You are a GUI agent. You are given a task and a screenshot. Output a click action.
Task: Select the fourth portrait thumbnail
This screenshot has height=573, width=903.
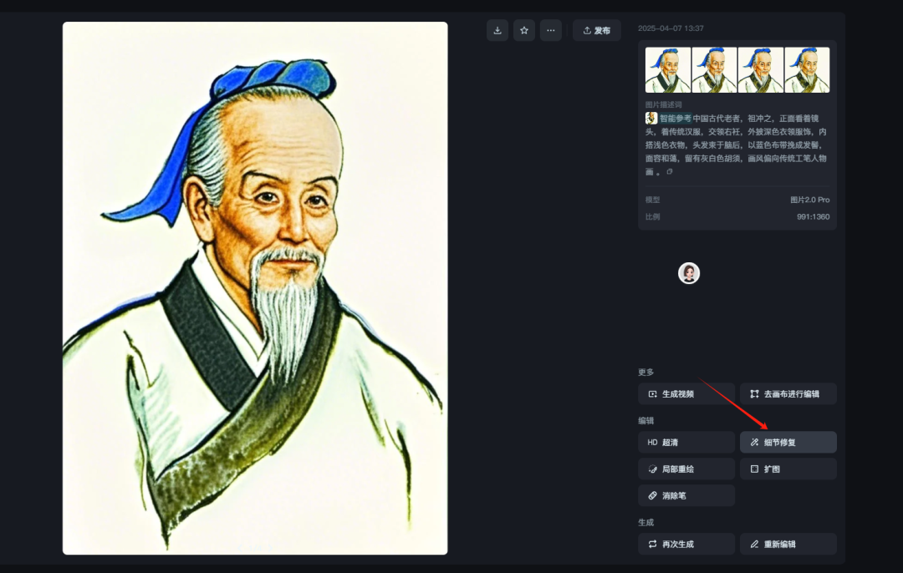tap(807, 70)
